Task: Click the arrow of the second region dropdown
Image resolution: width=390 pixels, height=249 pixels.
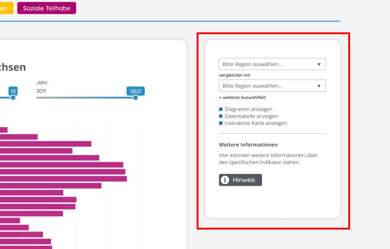Action: pyautogui.click(x=319, y=86)
